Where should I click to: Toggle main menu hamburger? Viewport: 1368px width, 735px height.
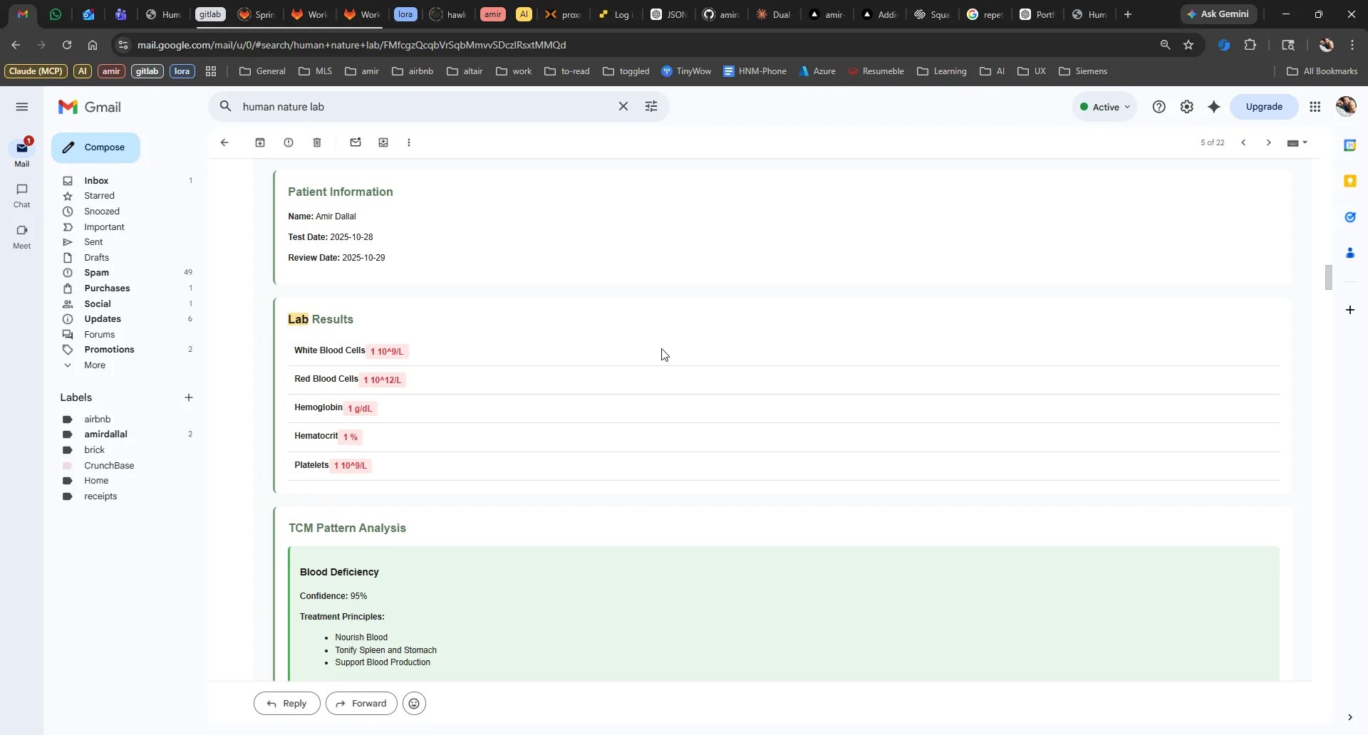point(22,107)
